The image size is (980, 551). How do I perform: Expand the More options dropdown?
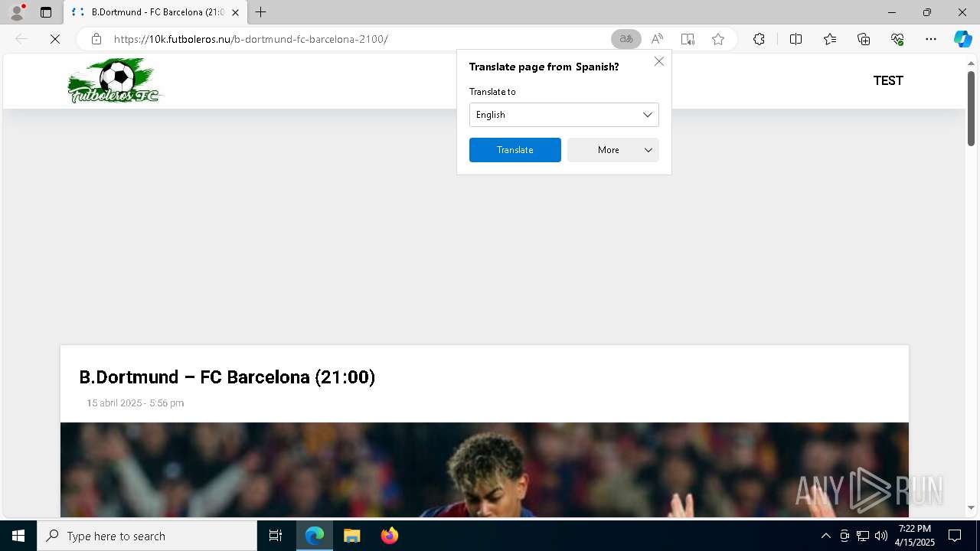point(613,150)
